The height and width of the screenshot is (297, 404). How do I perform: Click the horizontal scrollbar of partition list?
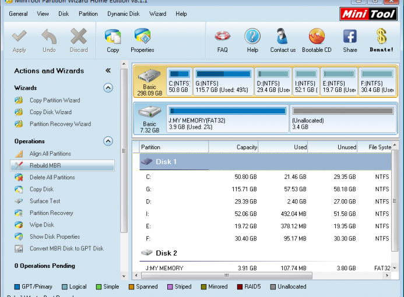(227, 275)
